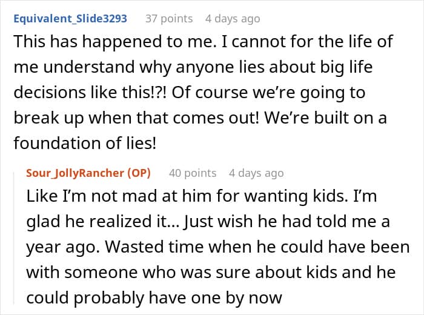The height and width of the screenshot is (315, 424).
Task: Open the Equivalent_Slide3293 user profile
Action: click(70, 18)
